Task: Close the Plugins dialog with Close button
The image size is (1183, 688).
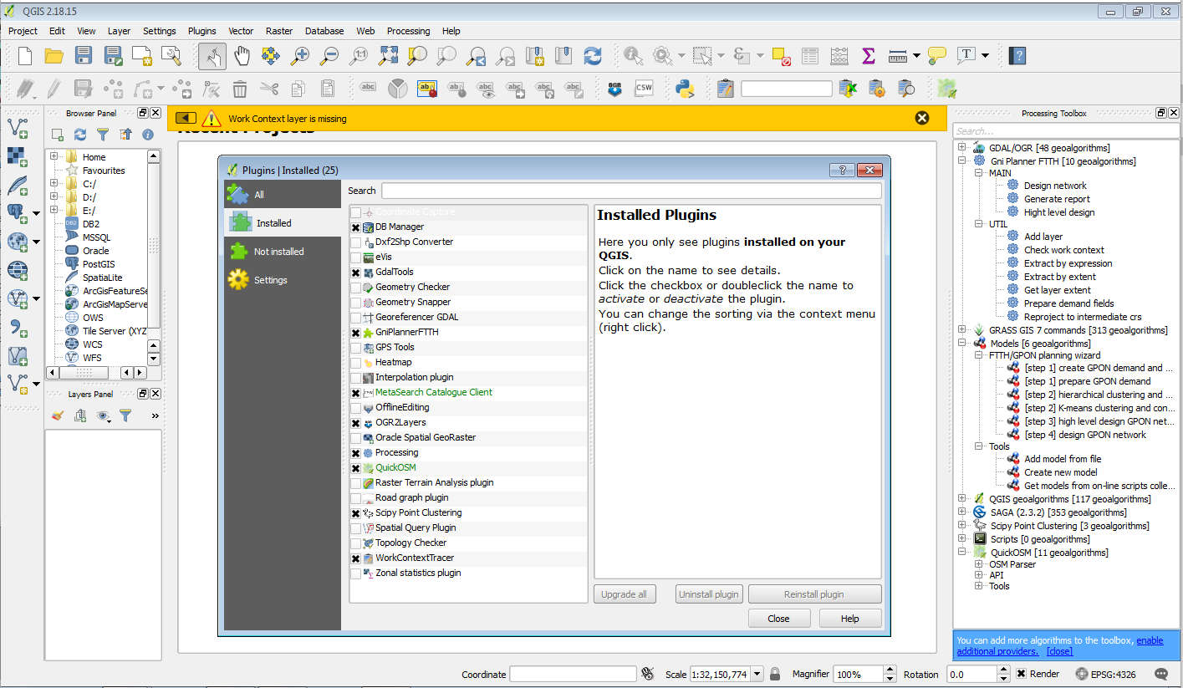Action: coord(778,619)
